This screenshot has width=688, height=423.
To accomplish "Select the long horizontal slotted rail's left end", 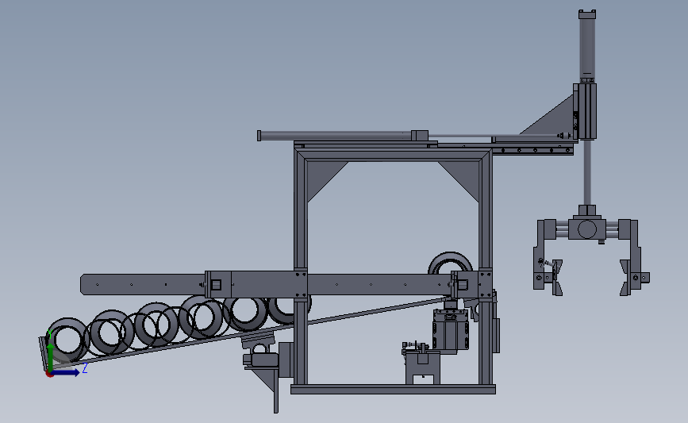I will 143,284.
